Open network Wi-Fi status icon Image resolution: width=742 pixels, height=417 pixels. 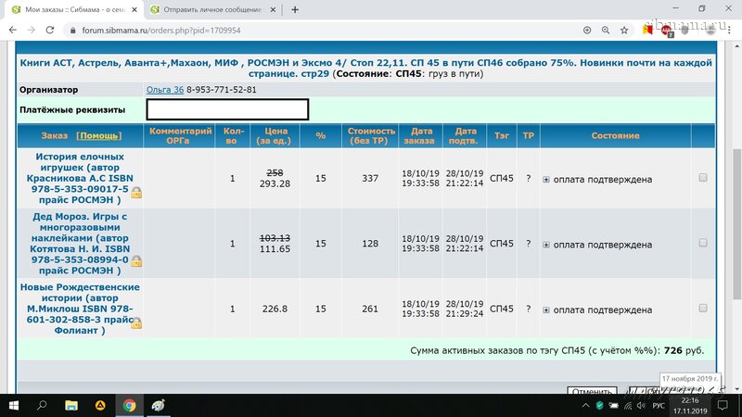tap(628, 406)
